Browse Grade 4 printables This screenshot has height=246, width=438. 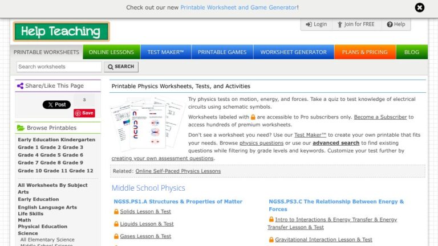click(x=29, y=155)
